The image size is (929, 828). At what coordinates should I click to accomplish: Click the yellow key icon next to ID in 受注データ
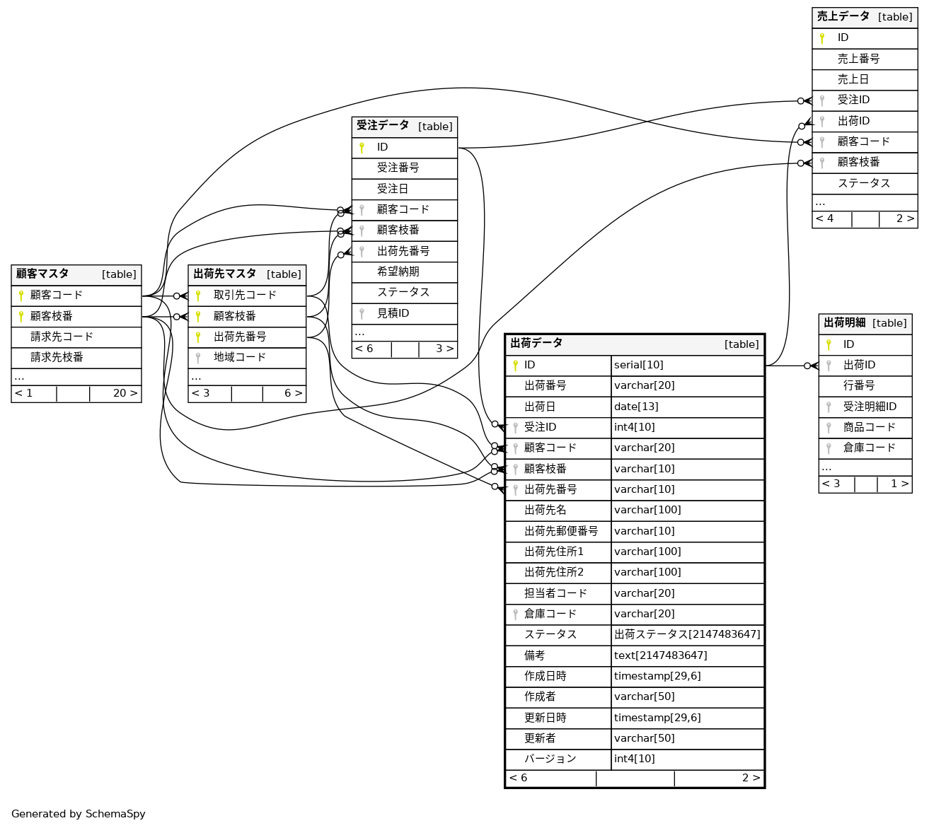coord(362,148)
